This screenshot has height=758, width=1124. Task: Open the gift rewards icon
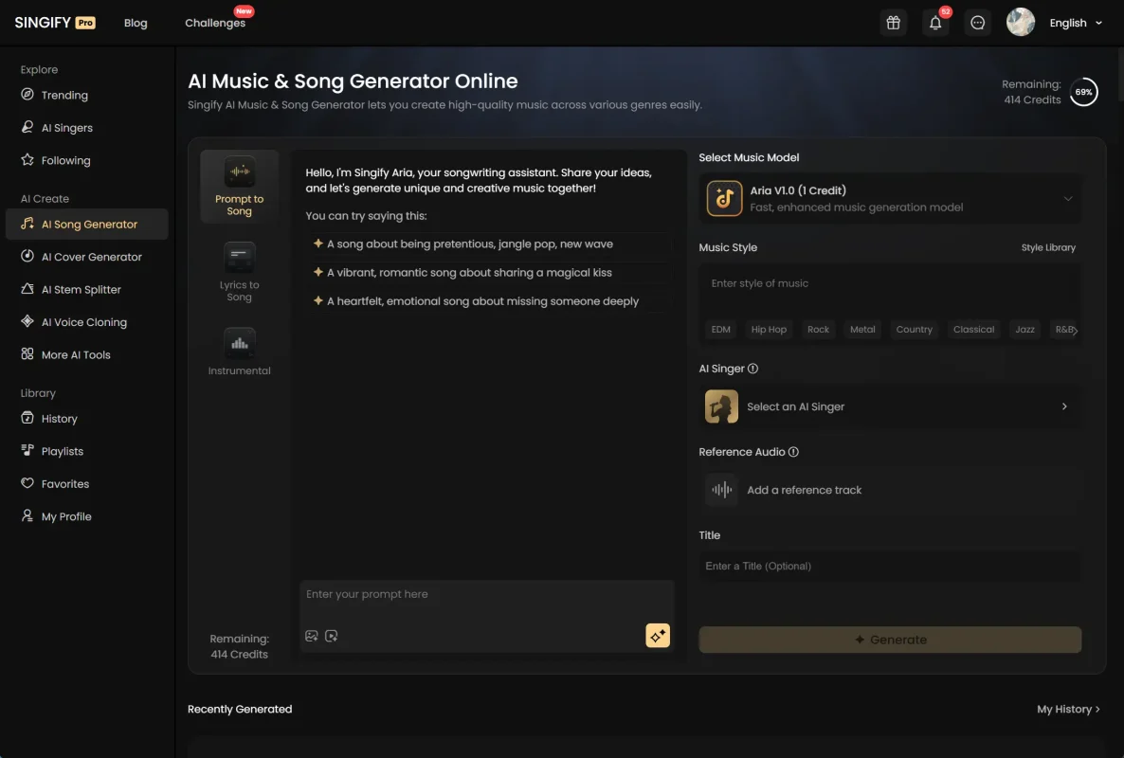[893, 22]
